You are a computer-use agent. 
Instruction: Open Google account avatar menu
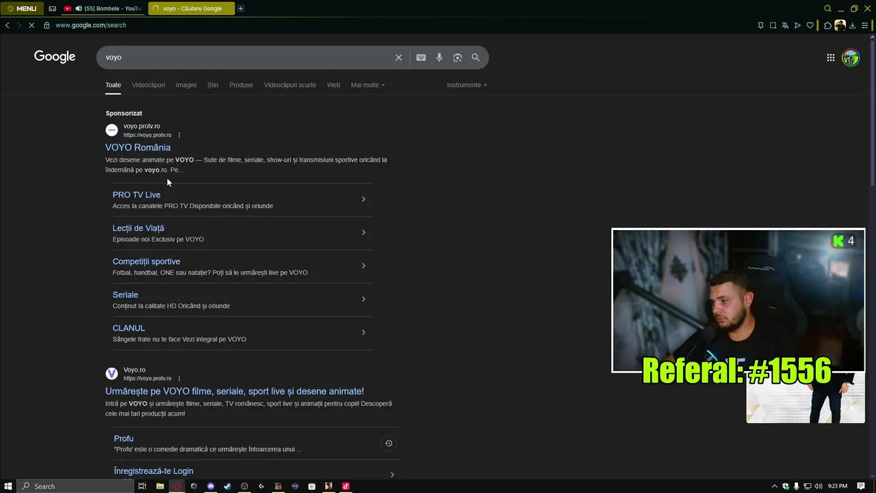[851, 58]
